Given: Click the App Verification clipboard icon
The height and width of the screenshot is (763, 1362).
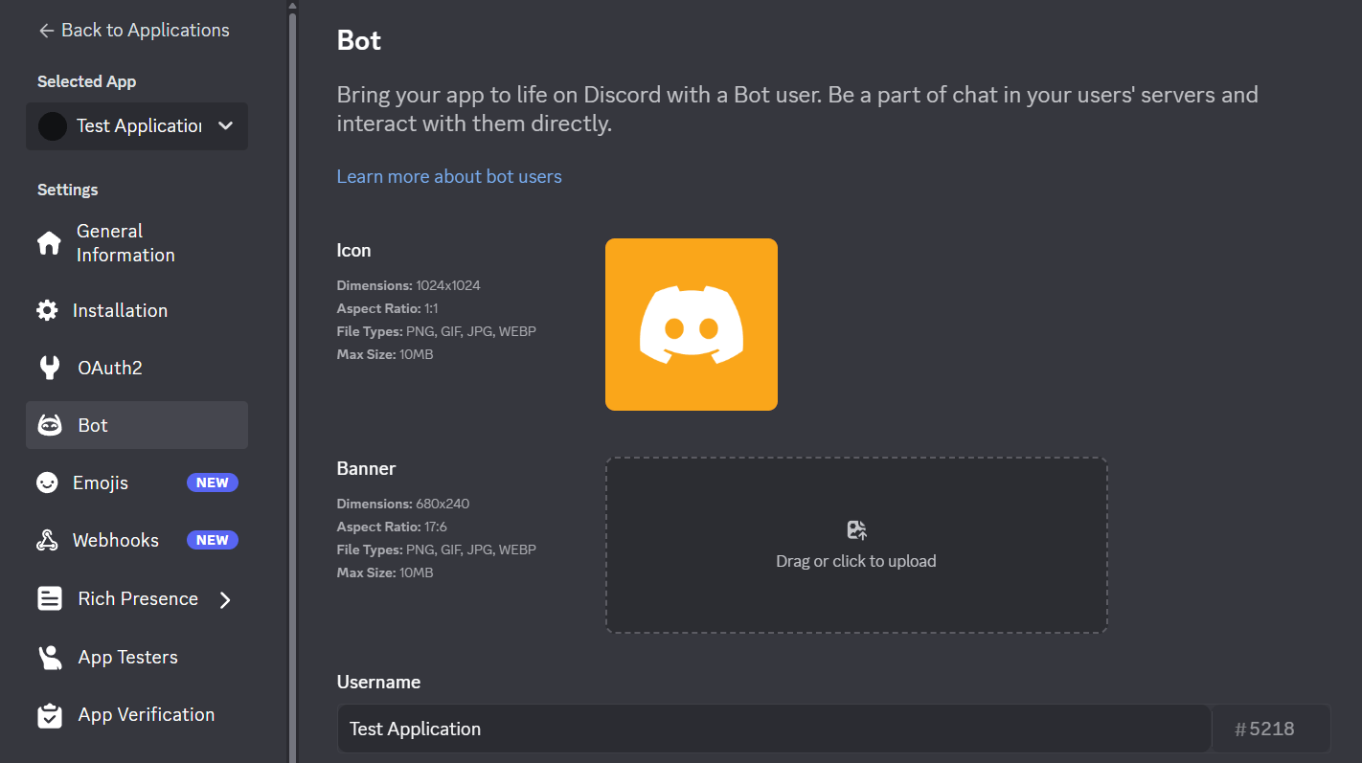Looking at the screenshot, I should tap(49, 715).
